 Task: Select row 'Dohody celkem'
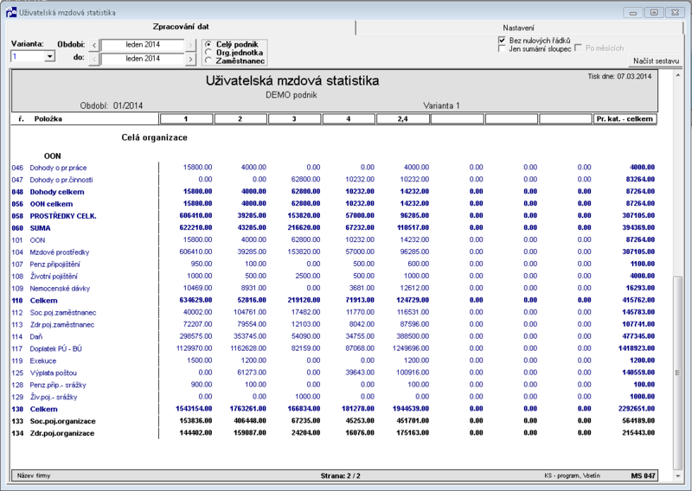coord(333,191)
